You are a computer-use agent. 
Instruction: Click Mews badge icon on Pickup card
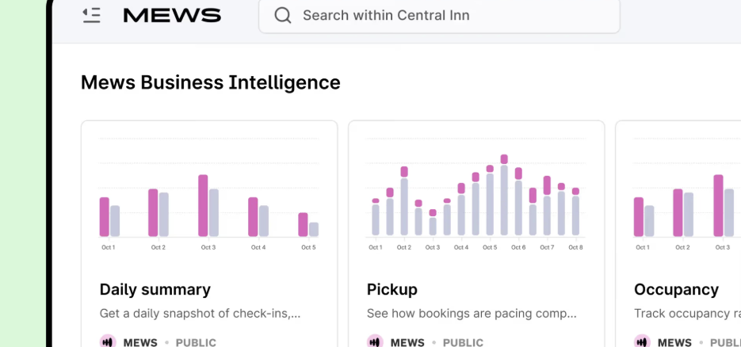coord(375,342)
